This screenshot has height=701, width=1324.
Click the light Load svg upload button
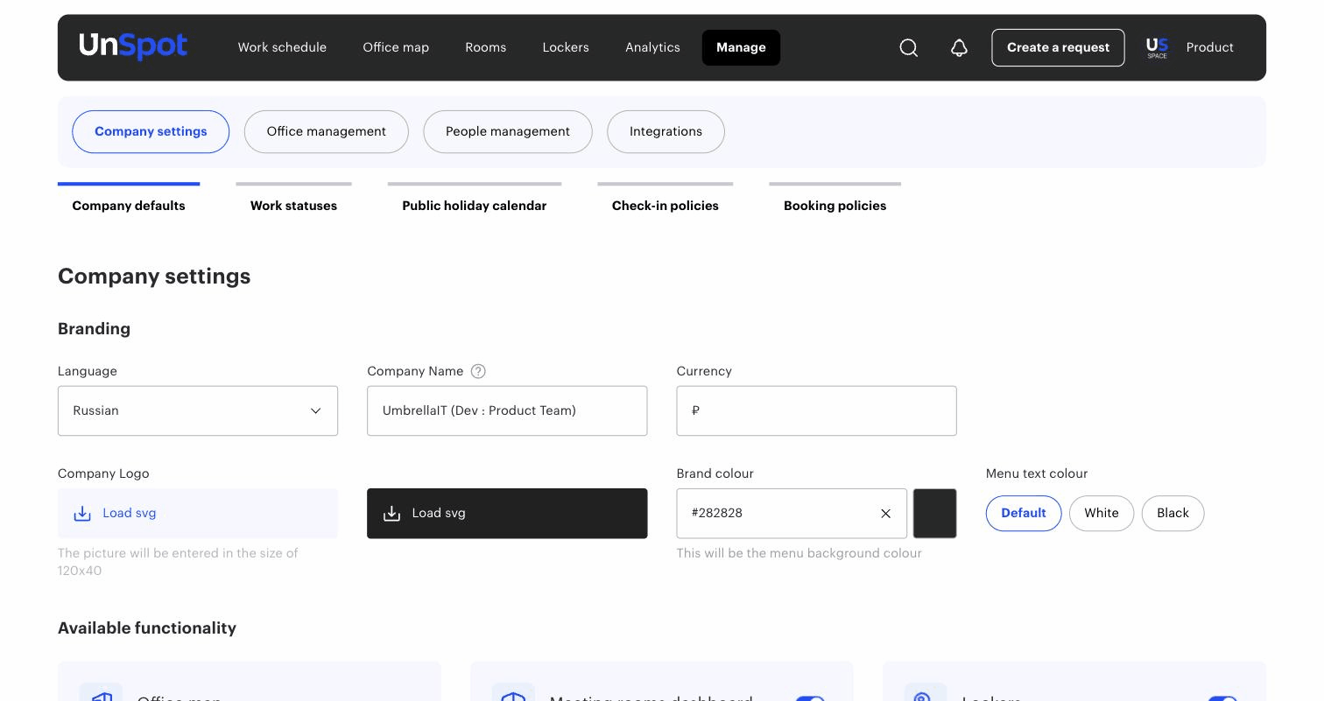[x=198, y=514]
